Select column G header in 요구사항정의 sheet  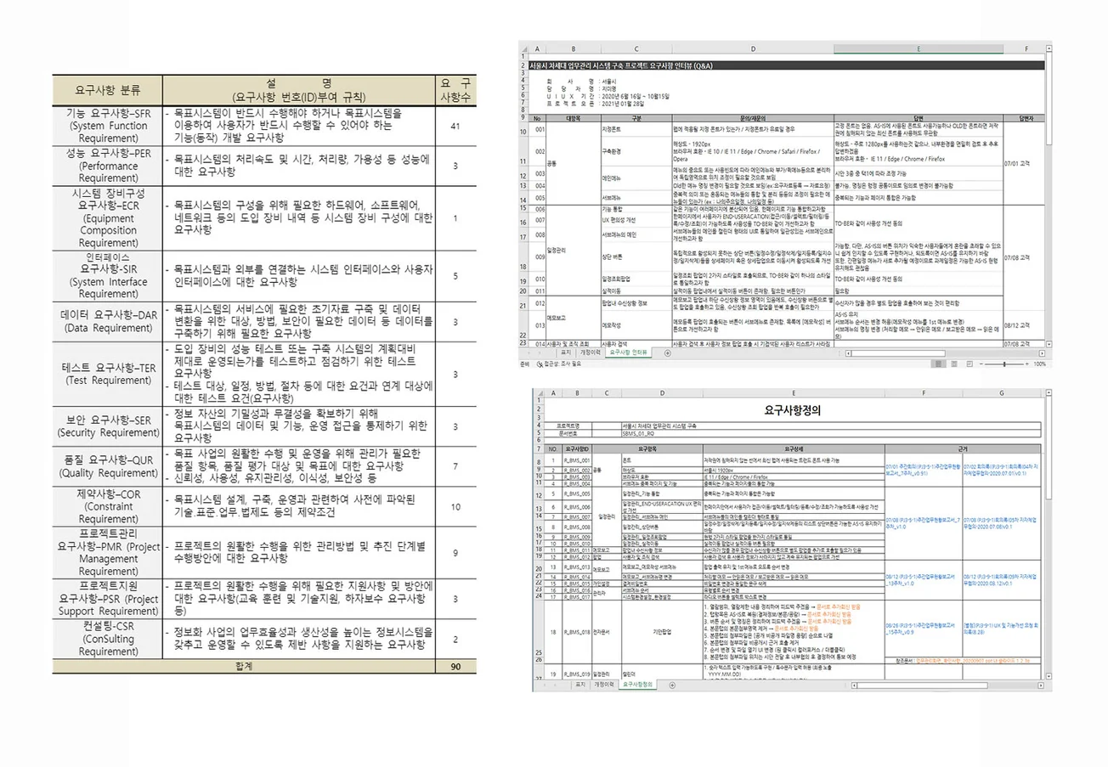coord(1003,392)
